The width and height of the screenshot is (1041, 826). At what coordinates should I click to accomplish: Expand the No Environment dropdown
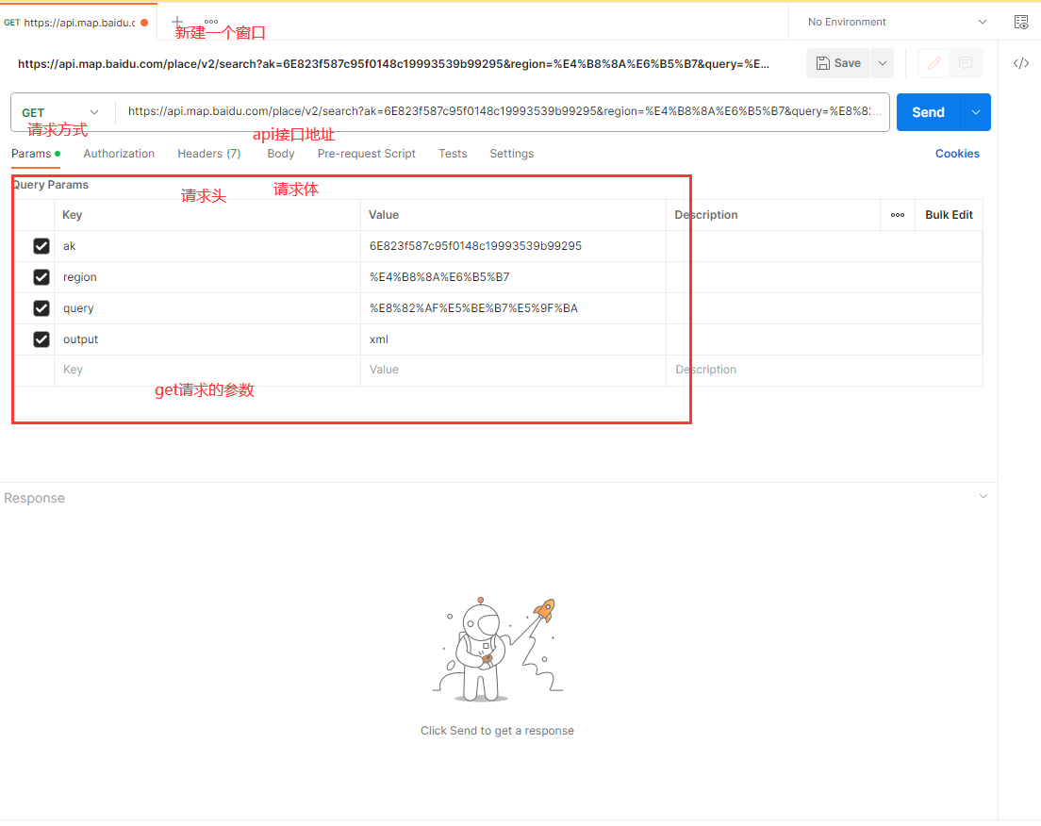[897, 22]
